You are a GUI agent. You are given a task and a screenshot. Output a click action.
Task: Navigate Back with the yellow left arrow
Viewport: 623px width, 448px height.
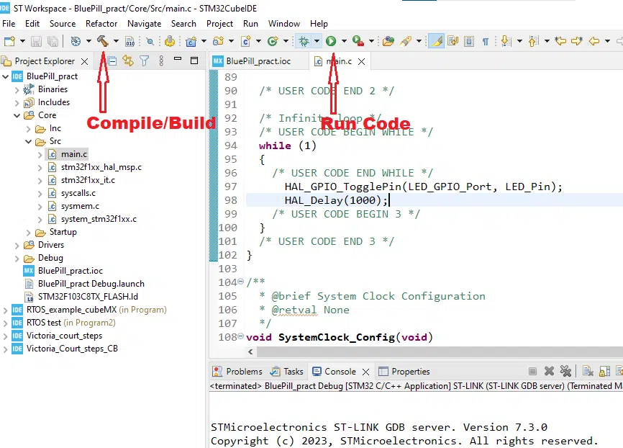pyautogui.click(x=594, y=41)
